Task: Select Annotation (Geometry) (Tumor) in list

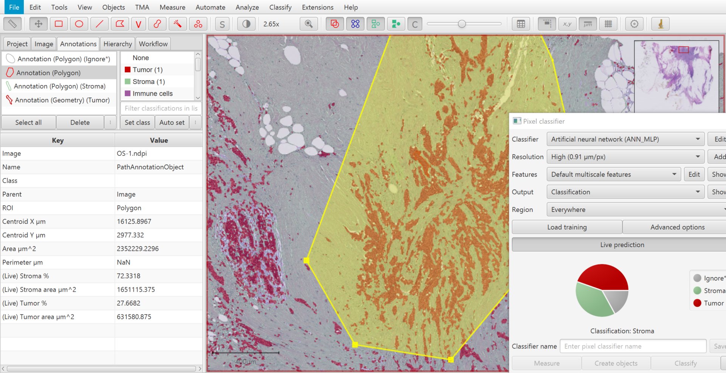Action: pos(59,100)
